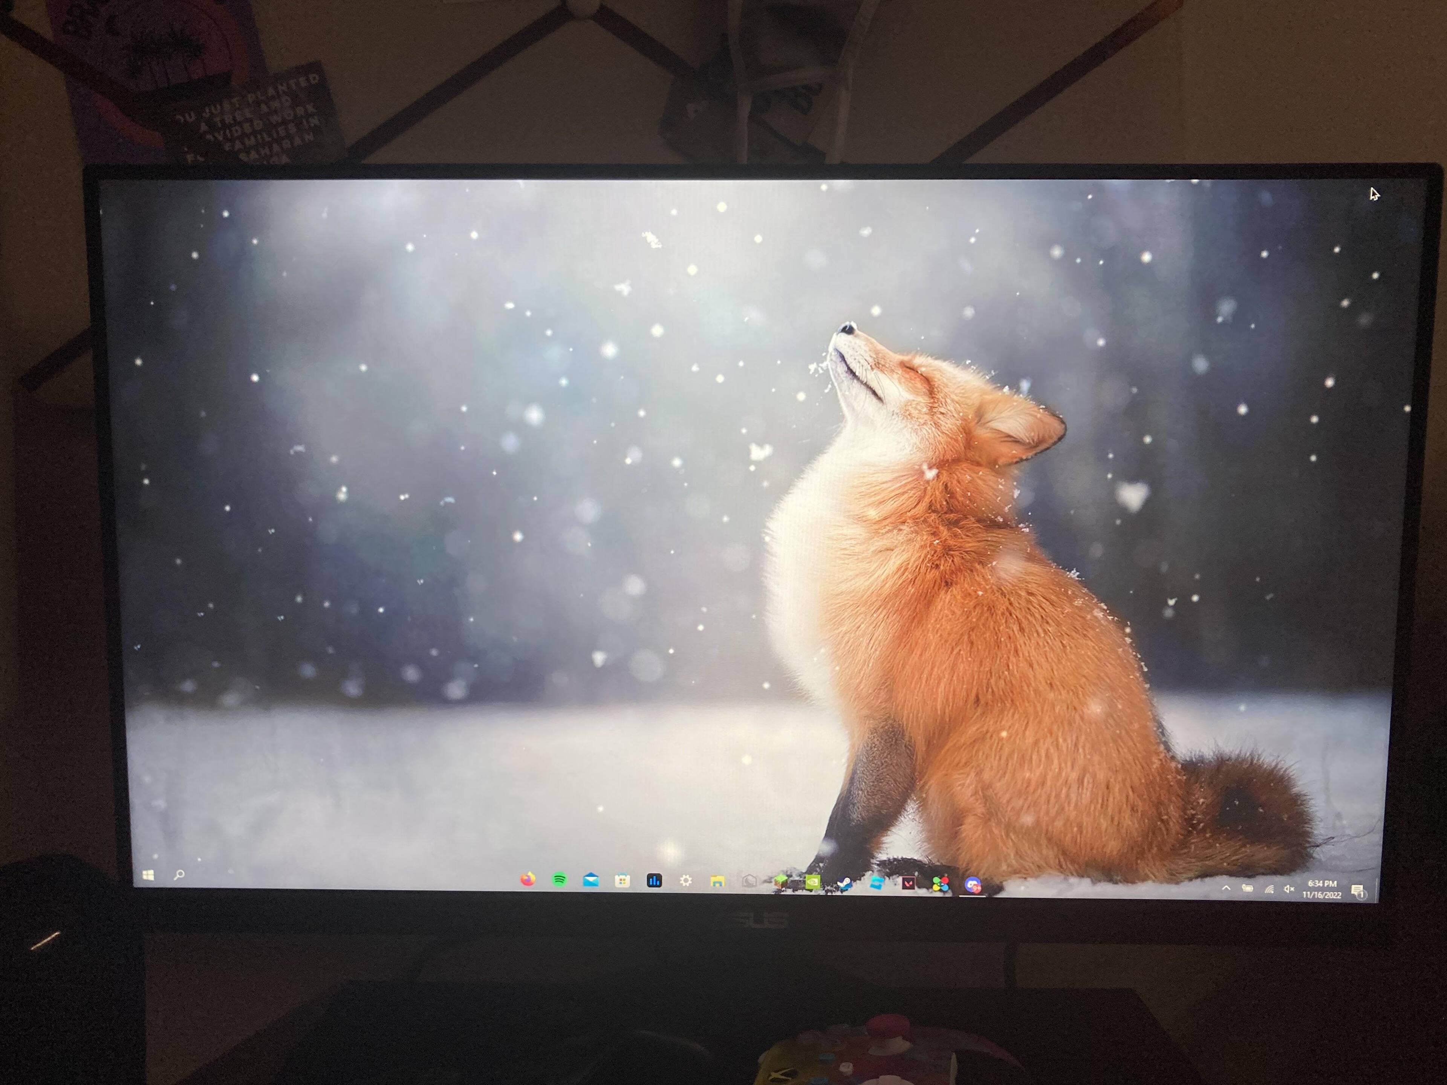The width and height of the screenshot is (1447, 1085).
Task: Open File Explorer from the taskbar
Action: [x=717, y=882]
